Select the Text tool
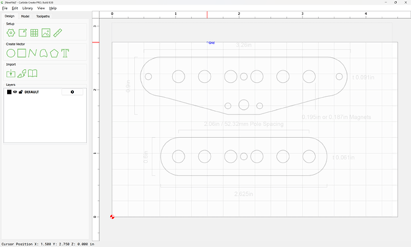 click(65, 53)
